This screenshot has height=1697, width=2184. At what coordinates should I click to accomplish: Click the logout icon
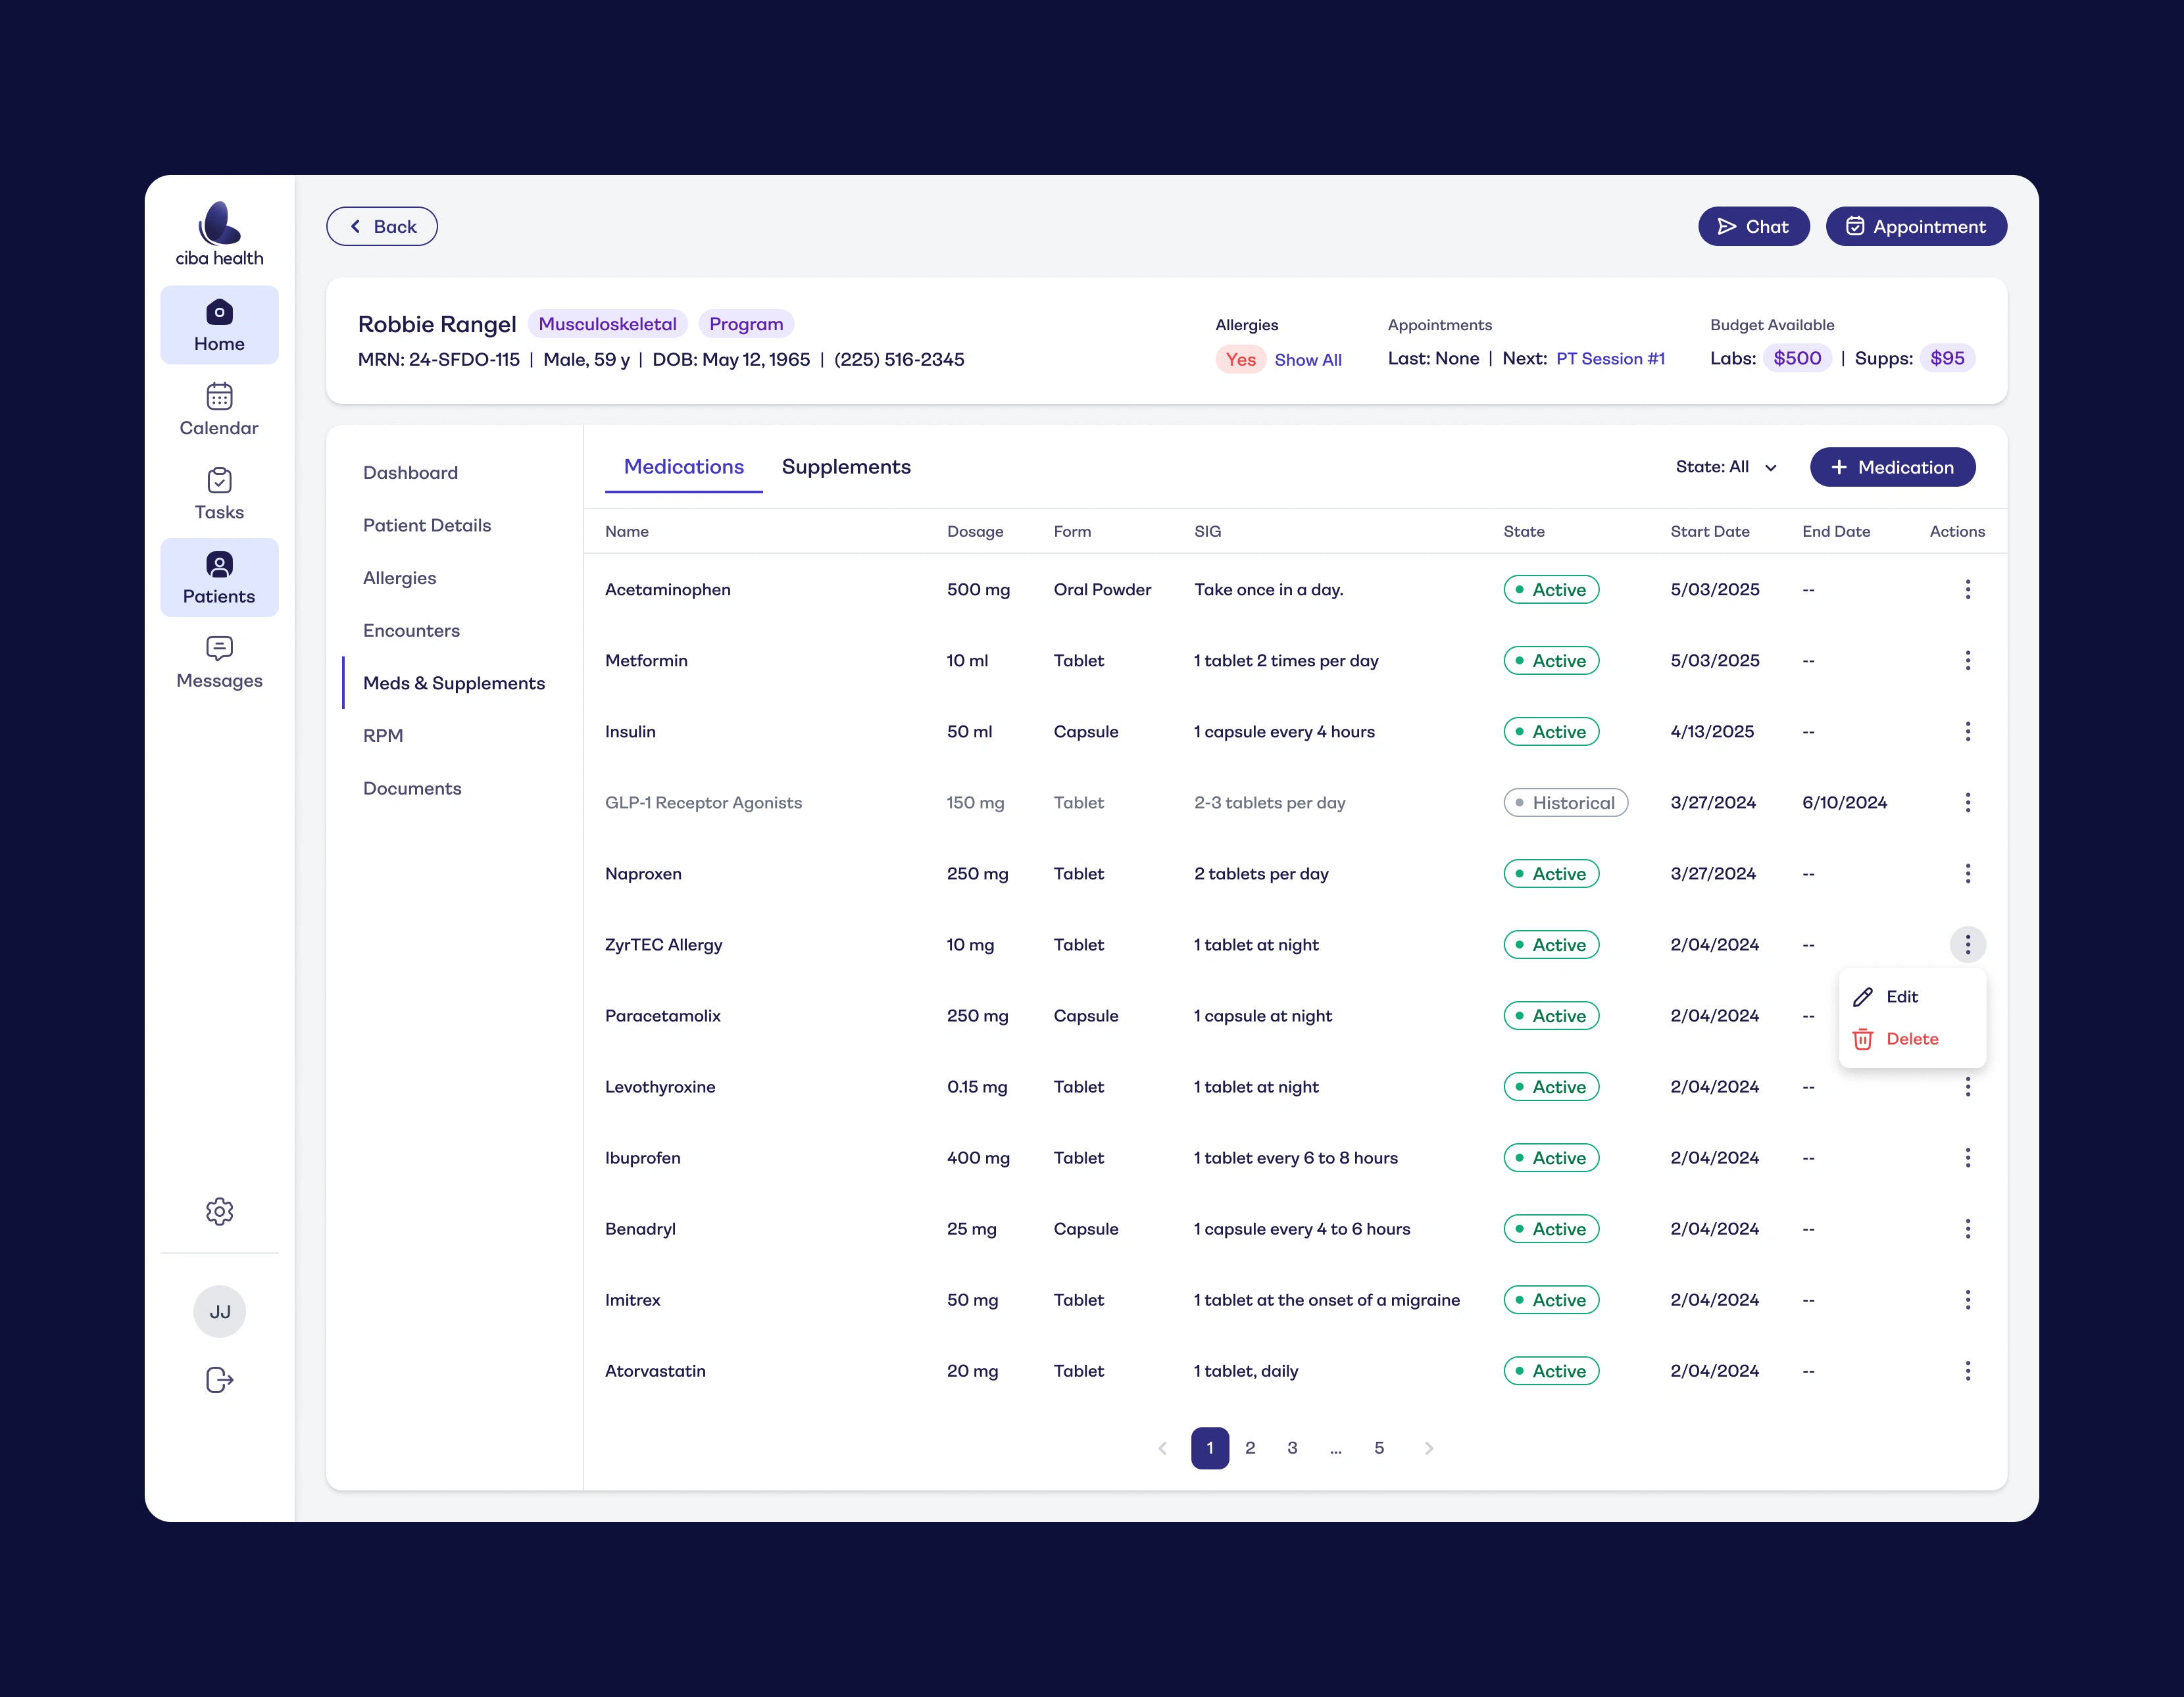tap(219, 1380)
